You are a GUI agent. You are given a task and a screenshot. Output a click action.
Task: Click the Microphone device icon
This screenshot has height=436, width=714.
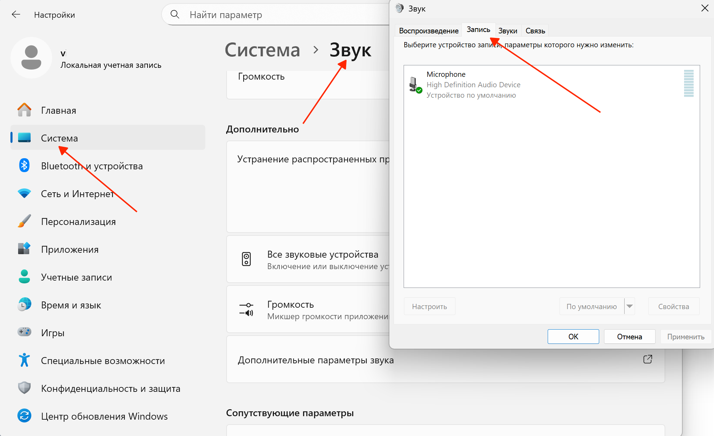point(415,85)
